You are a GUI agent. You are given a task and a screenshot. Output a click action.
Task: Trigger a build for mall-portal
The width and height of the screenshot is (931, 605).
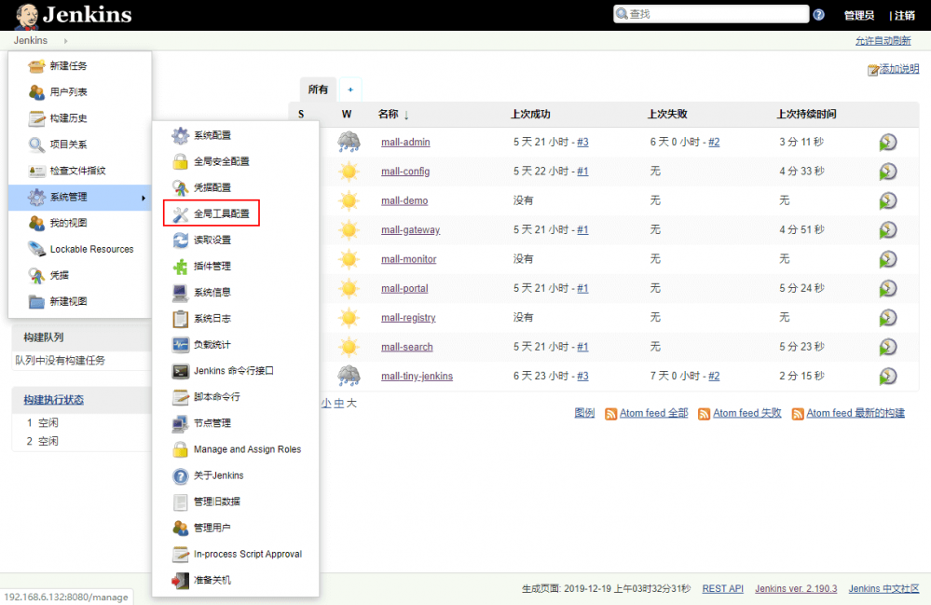tap(887, 288)
